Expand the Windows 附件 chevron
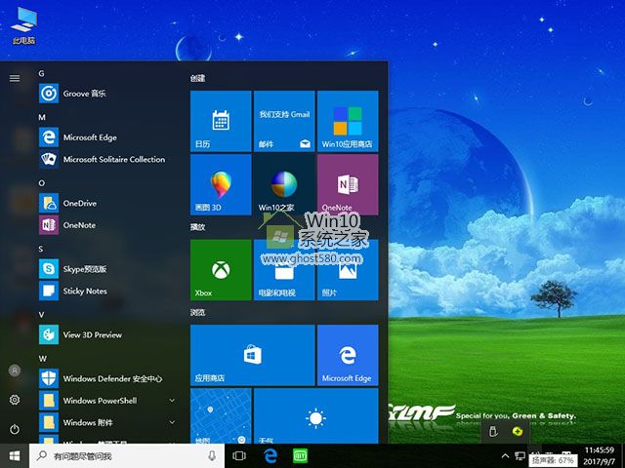625x468 pixels. point(172,422)
